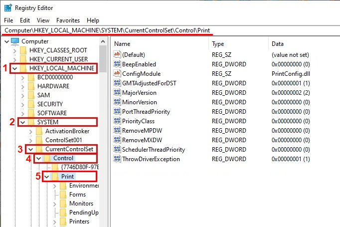Expand the SOFTWARE key
340x227 pixels.
(x=22, y=114)
